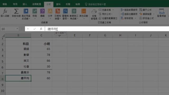
Task: Expand the Define Name dropdown arrow
Action: click(113, 10)
